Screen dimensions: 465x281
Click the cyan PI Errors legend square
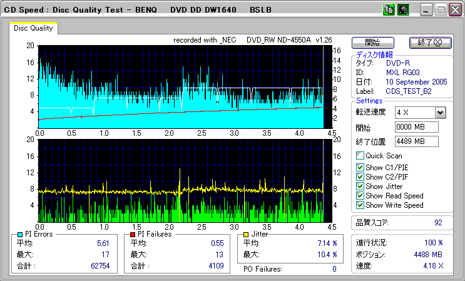[21, 234]
